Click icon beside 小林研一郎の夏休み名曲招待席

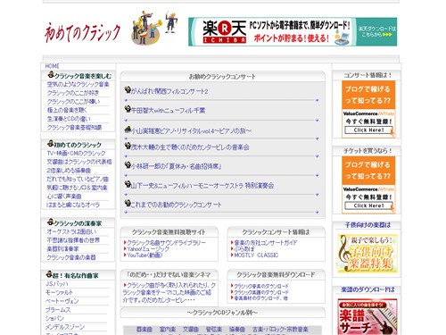tap(128, 165)
